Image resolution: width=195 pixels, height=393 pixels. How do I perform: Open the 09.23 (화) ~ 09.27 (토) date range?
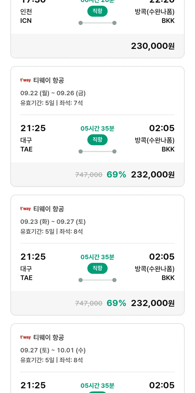(53, 221)
